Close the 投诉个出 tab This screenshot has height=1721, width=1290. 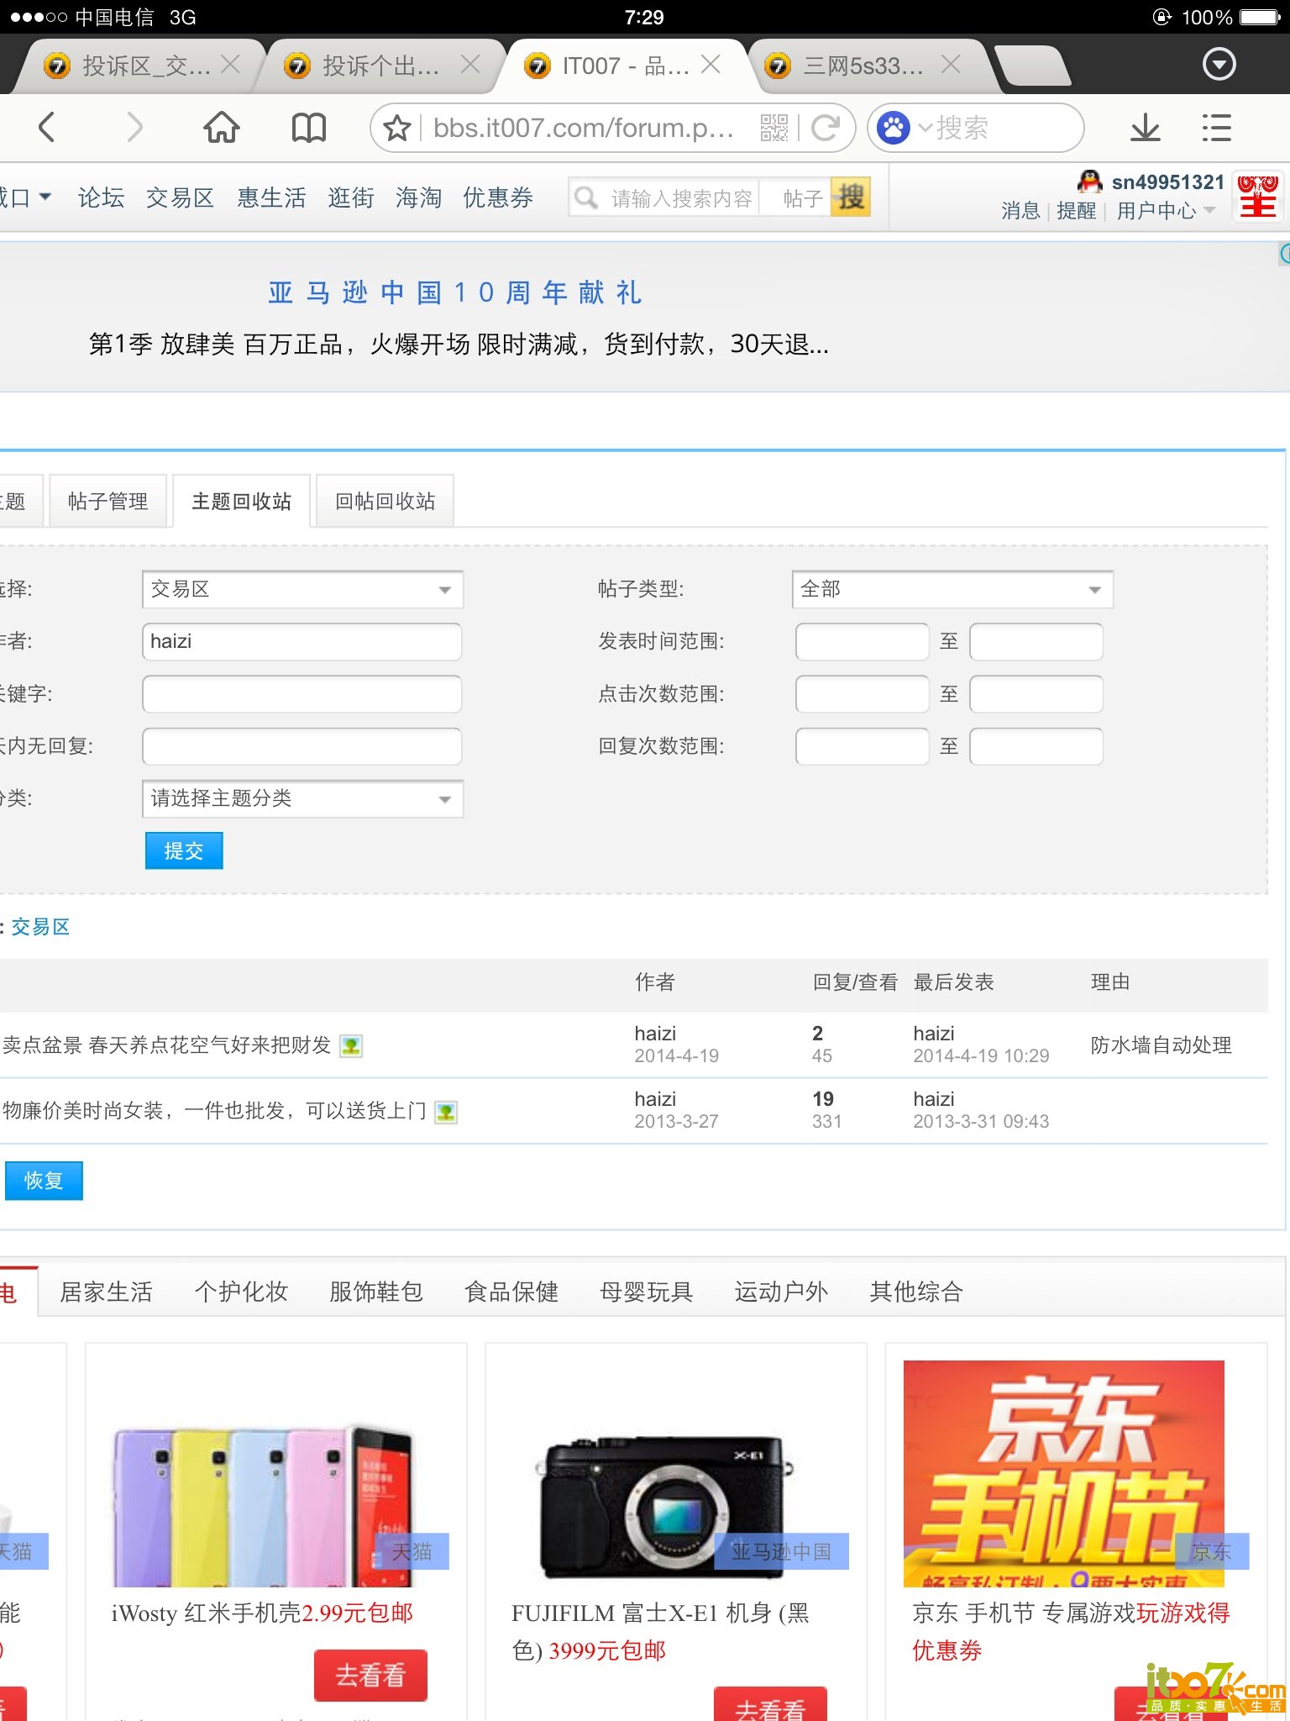[470, 65]
